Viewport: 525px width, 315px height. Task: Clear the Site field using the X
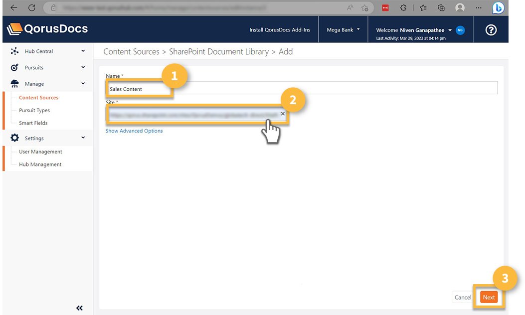283,114
